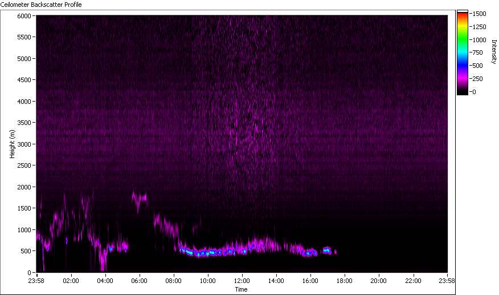This screenshot has height=295, width=499.
Task: Click the 06:00 time tick label
Action: click(x=140, y=281)
